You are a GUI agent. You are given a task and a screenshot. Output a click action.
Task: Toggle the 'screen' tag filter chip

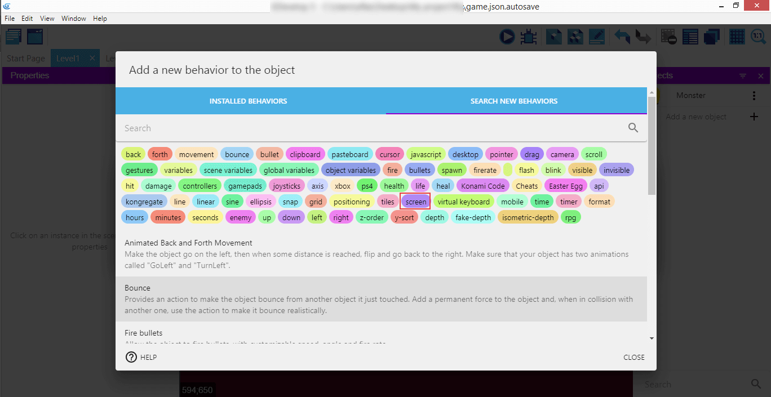coord(415,202)
